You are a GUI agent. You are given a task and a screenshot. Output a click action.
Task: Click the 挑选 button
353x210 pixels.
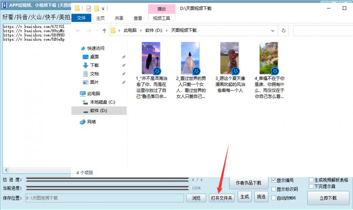point(261,197)
